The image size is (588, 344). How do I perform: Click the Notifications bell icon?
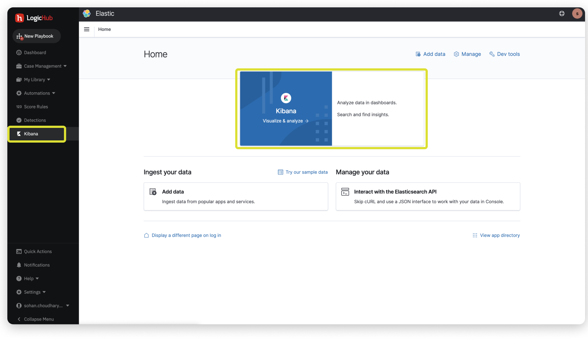click(19, 265)
